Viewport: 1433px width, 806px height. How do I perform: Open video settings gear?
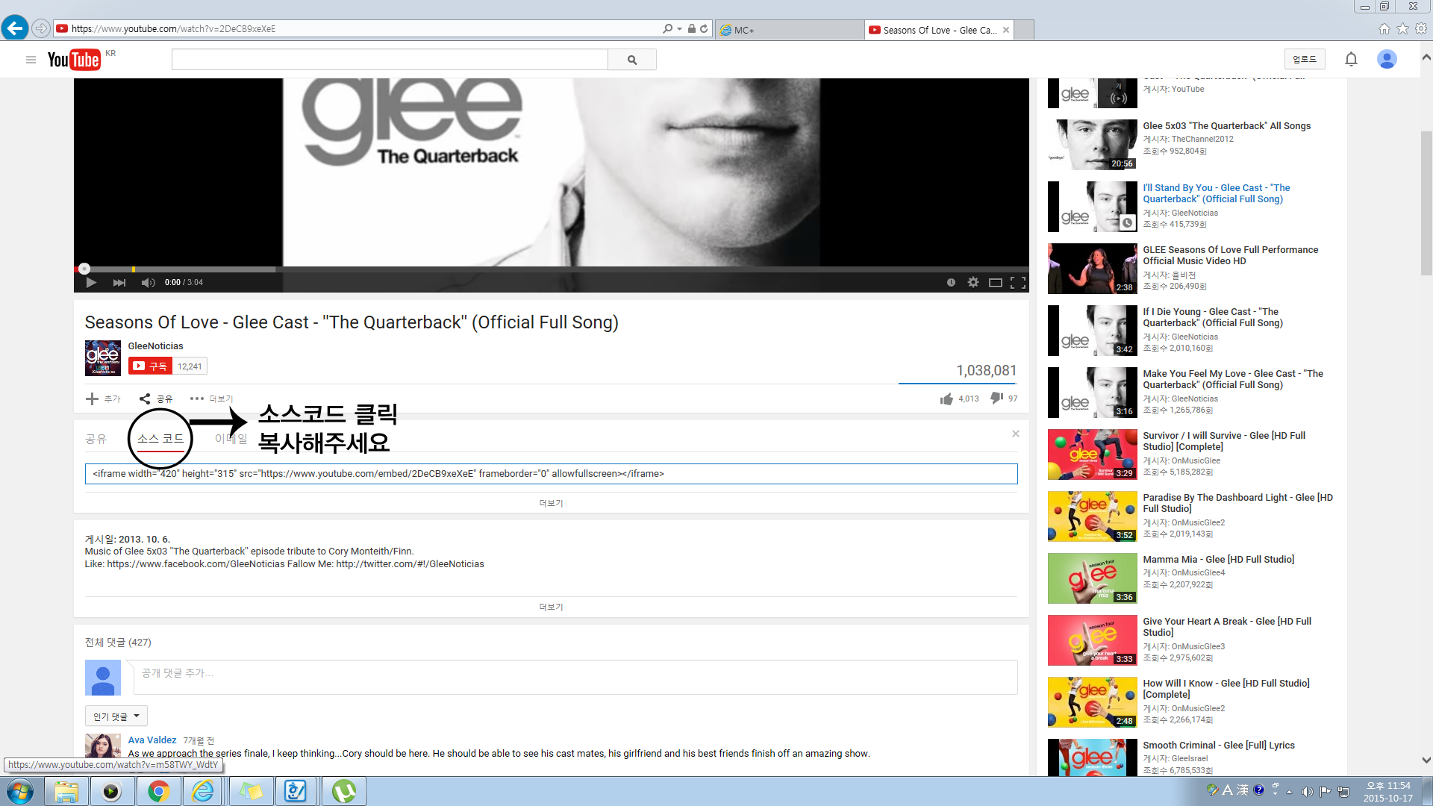973,283
